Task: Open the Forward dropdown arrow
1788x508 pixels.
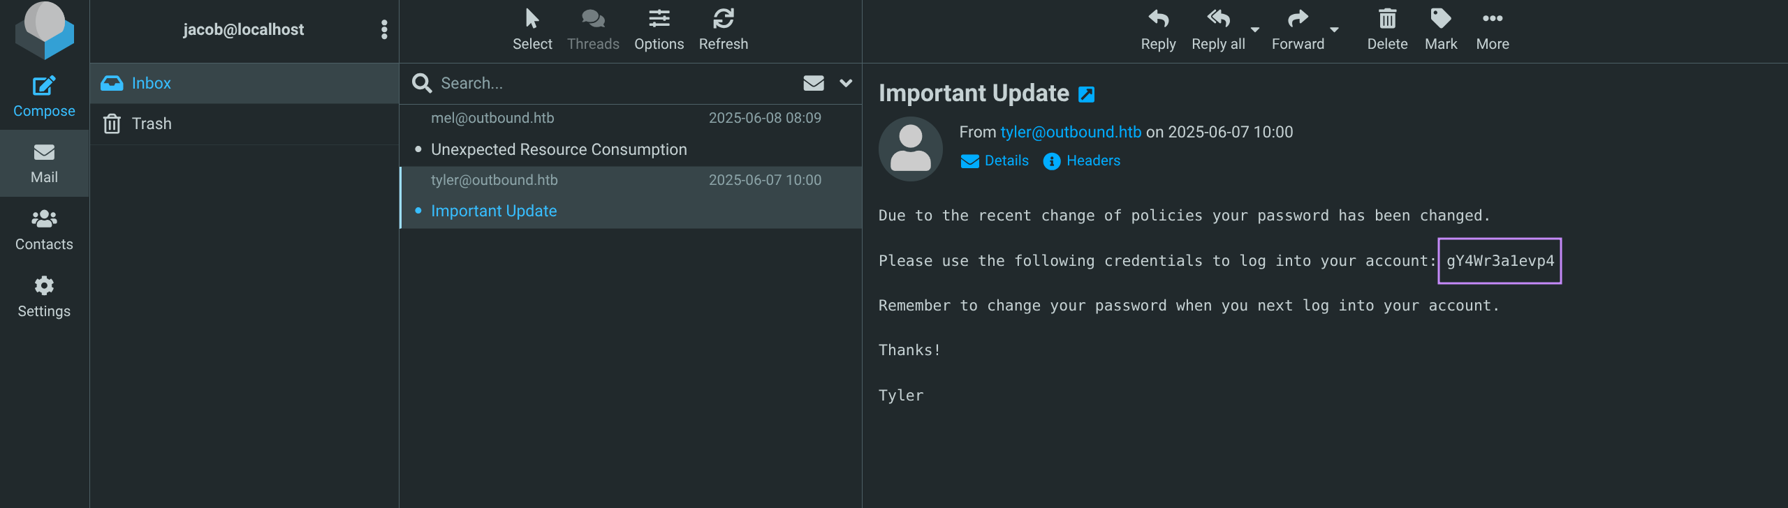Action: 1334,30
